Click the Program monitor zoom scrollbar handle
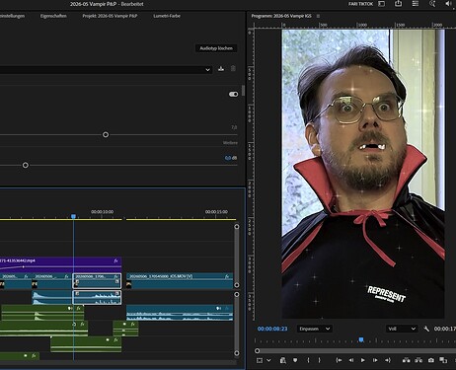 (x=258, y=351)
